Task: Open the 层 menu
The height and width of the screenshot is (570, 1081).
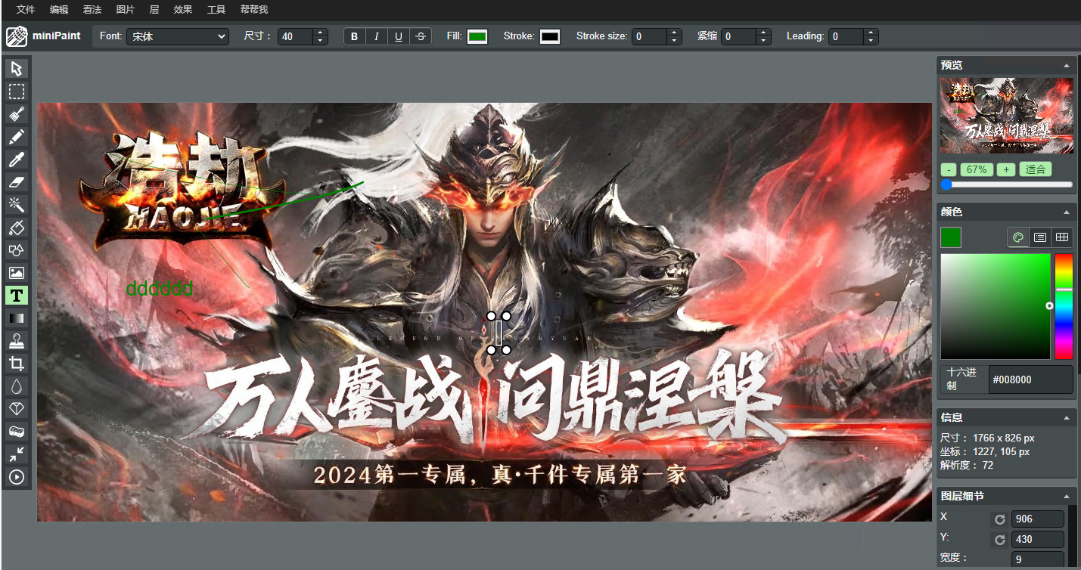Action: tap(154, 10)
